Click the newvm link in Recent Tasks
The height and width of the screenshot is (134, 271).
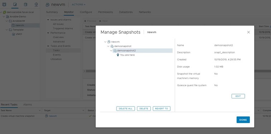pyautogui.click(x=53, y=116)
